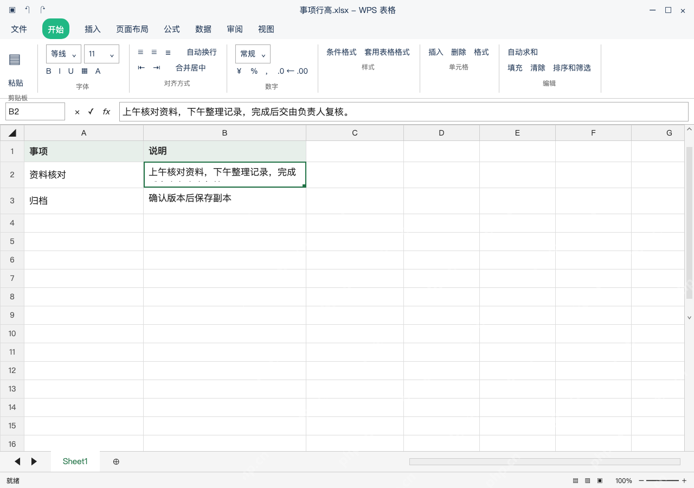Toggle bold formatting

click(49, 71)
